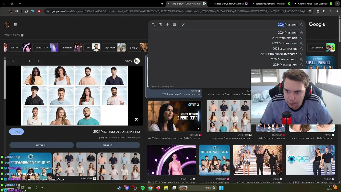Viewport: 341px width, 192px height.
Task: Open הכירו את הזוכה של האח הגדול 2024 title
Action: click(x=116, y=131)
